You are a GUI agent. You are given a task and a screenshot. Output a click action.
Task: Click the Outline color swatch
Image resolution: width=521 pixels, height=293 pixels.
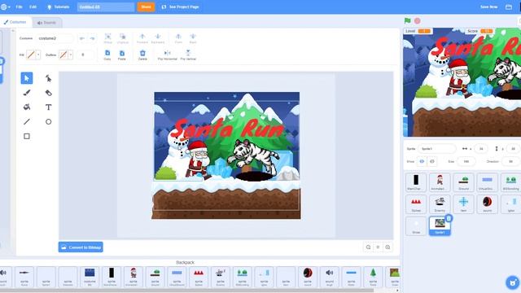click(63, 55)
